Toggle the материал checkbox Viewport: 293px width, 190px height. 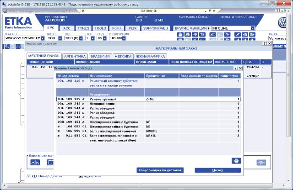[x=81, y=176]
